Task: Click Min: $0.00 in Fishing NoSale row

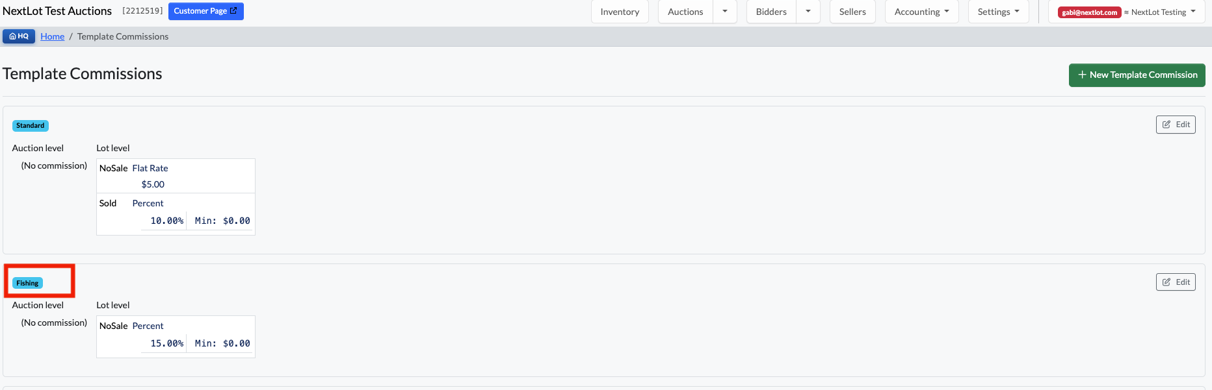Action: coord(222,343)
